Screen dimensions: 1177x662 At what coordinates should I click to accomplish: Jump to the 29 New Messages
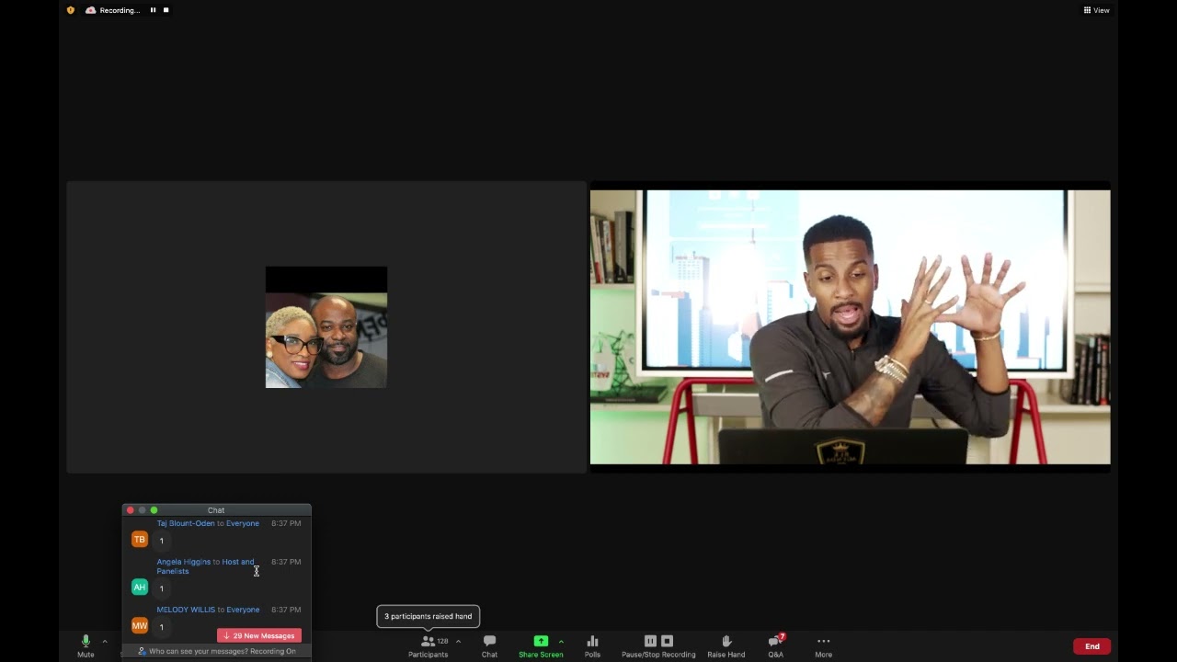point(259,635)
